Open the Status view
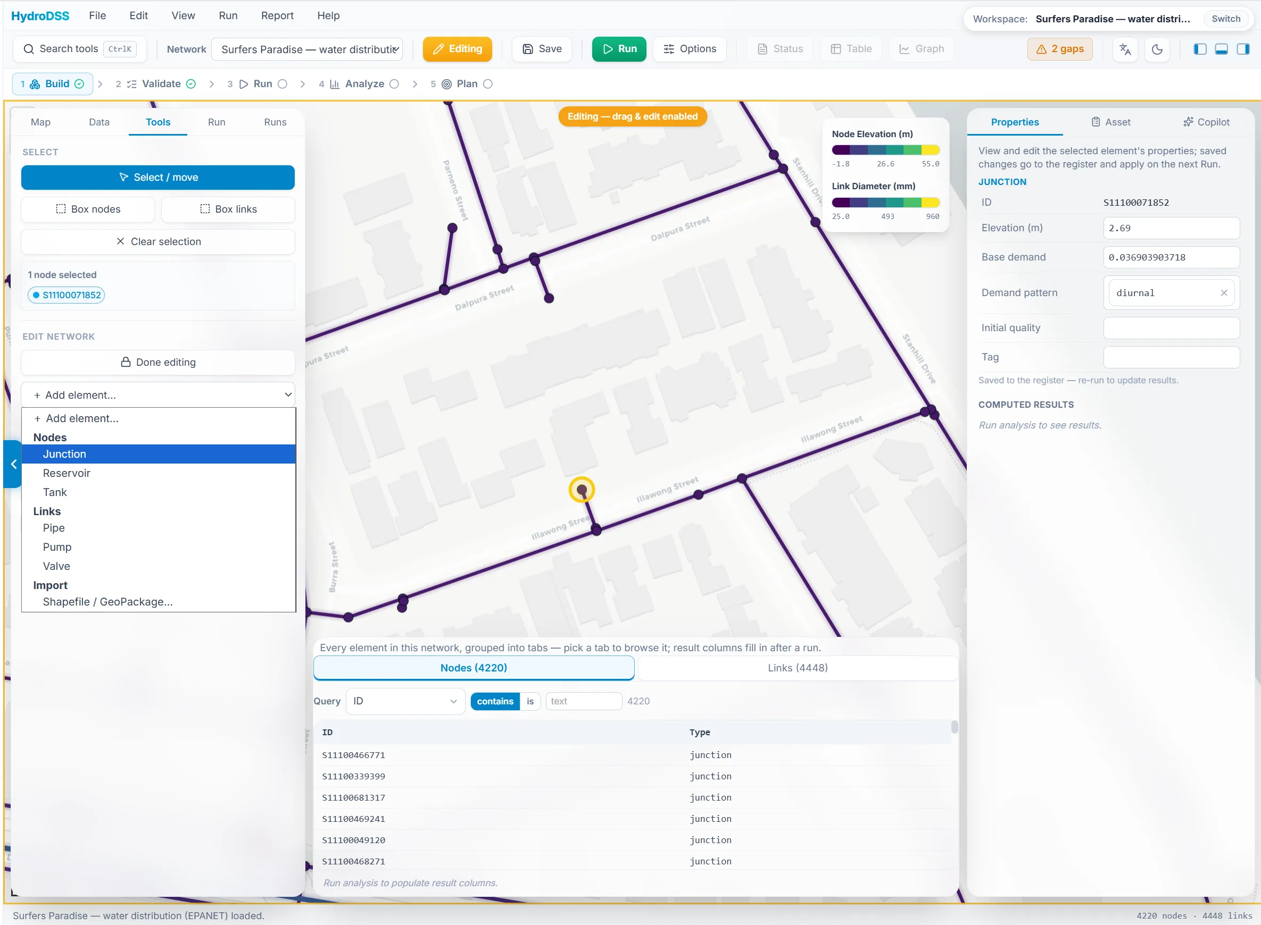This screenshot has height=925, width=1261. (780, 49)
